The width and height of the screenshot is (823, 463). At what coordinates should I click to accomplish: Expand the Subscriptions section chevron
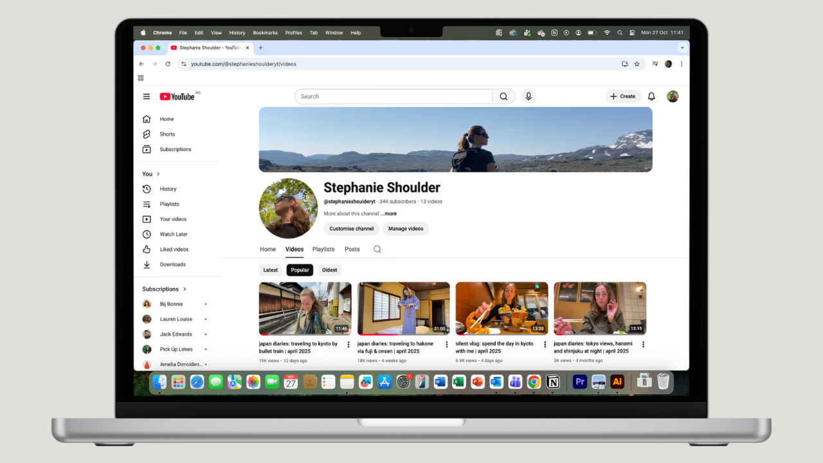tap(185, 289)
